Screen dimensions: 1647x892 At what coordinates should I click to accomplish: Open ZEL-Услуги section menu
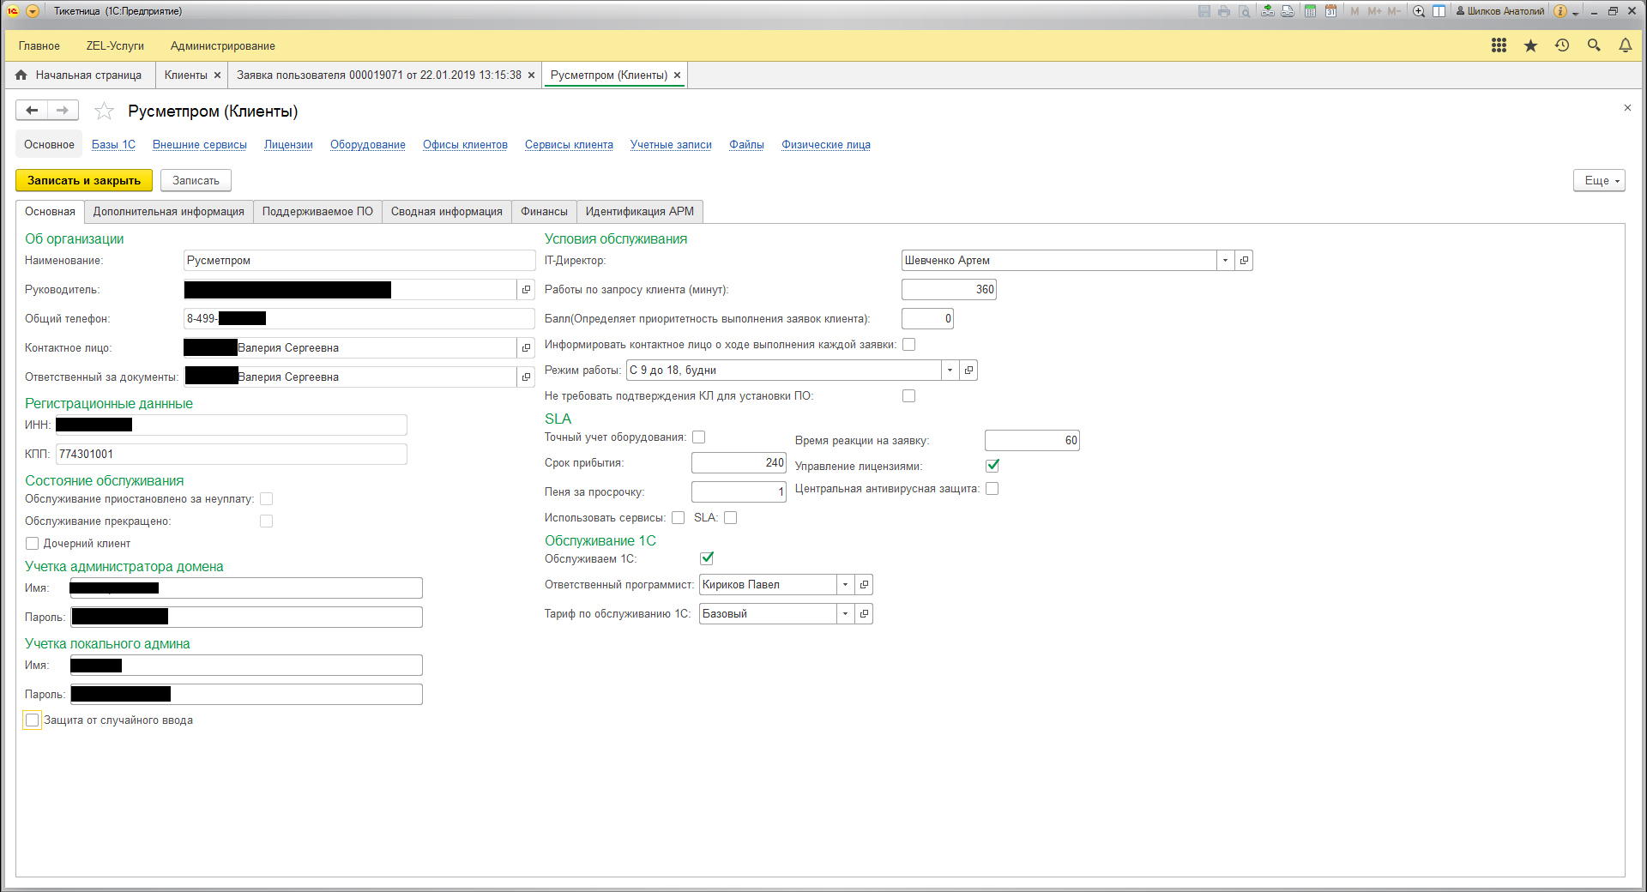[x=115, y=46]
